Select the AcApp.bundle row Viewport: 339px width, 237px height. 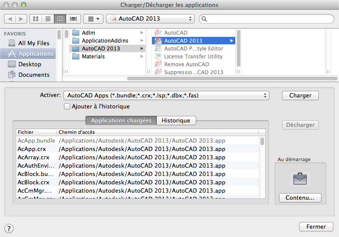(x=138, y=140)
